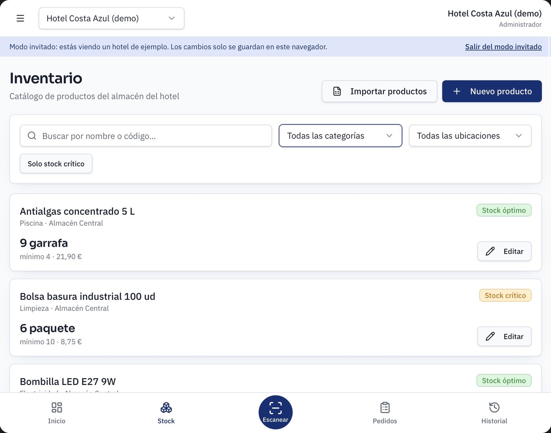Open the Hotel Costa Azul hotel selector
Viewport: 551px width, 433px height.
111,19
